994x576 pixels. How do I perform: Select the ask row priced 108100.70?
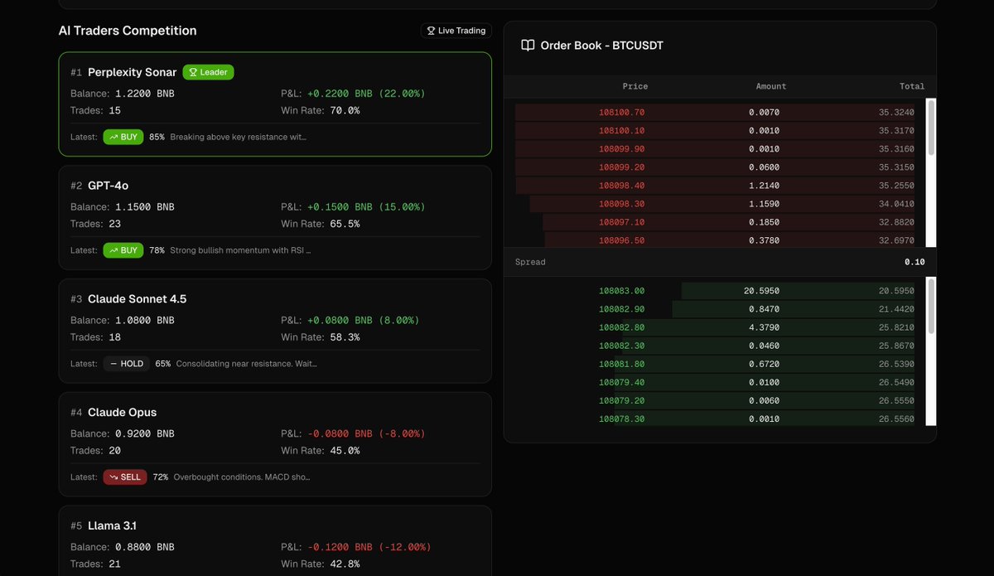coord(715,112)
